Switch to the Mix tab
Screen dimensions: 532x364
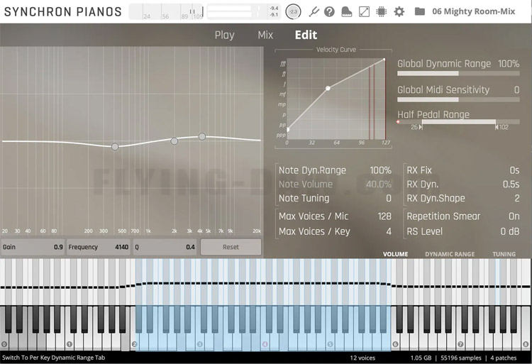tap(265, 35)
